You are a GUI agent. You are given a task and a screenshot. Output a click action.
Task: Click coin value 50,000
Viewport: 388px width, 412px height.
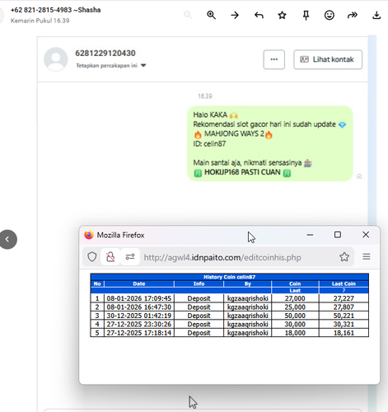(x=295, y=316)
